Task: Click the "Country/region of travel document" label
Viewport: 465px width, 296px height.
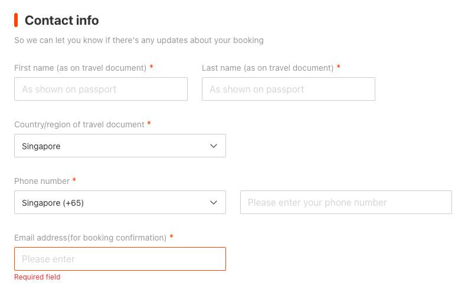Action: coord(79,124)
